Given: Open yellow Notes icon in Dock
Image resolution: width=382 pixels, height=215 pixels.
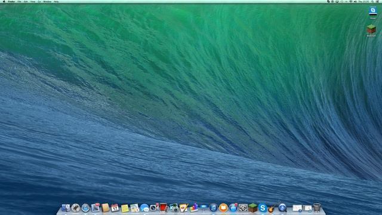Looking at the screenshot, I should [x=125, y=208].
